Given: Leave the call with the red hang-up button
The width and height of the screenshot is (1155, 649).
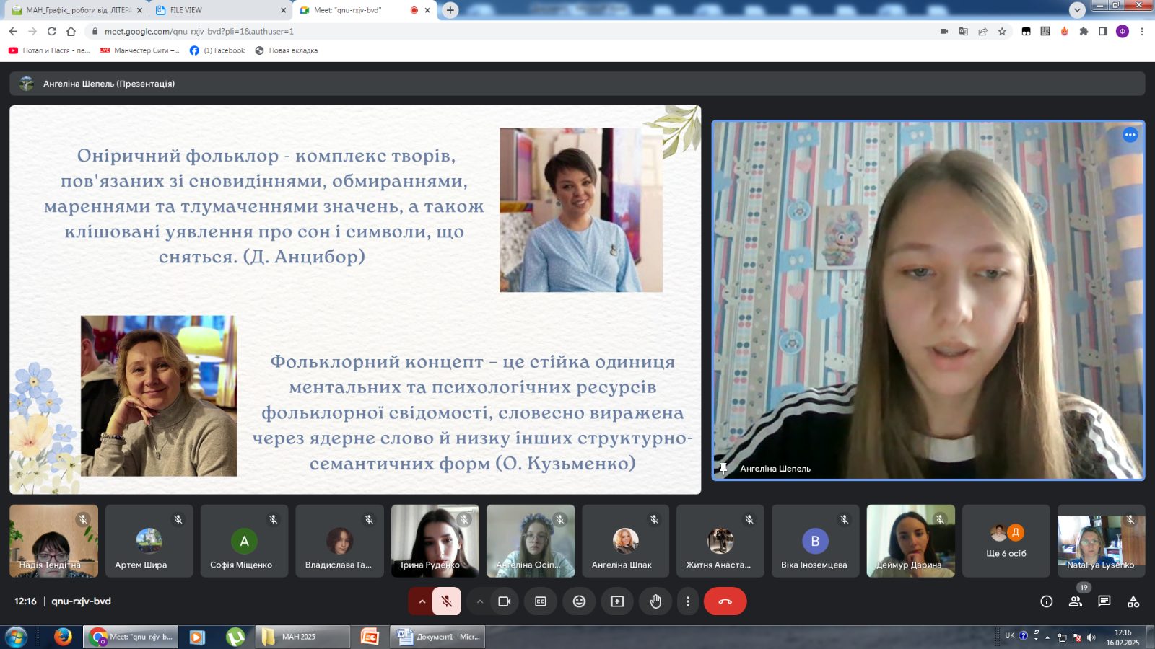Looking at the screenshot, I should click(725, 601).
